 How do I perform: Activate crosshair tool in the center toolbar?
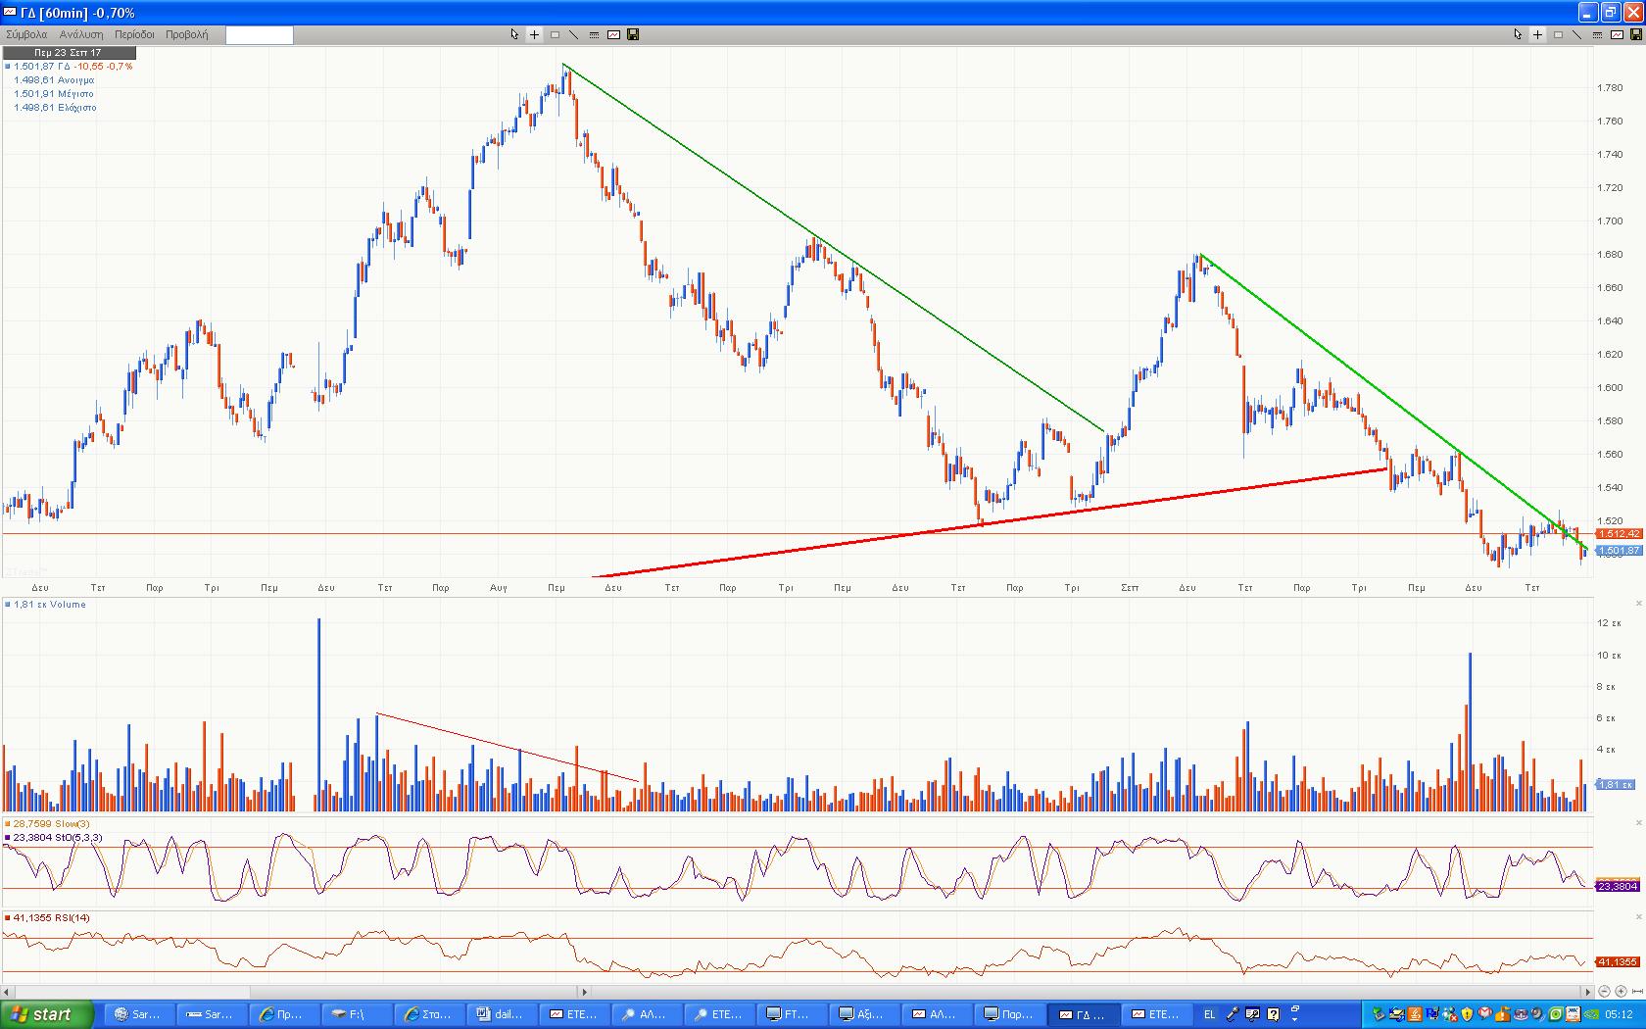534,34
